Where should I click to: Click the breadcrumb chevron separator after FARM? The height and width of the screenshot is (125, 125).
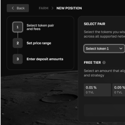[53, 8]
